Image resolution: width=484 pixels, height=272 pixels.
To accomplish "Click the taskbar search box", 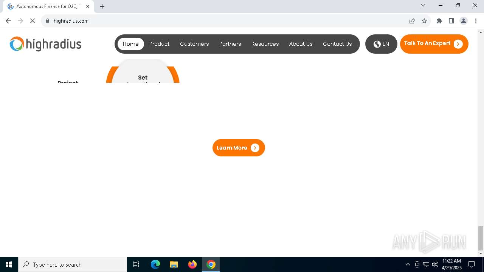I will tap(73, 264).
